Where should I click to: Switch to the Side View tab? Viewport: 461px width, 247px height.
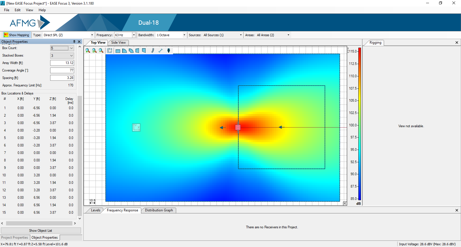point(118,43)
